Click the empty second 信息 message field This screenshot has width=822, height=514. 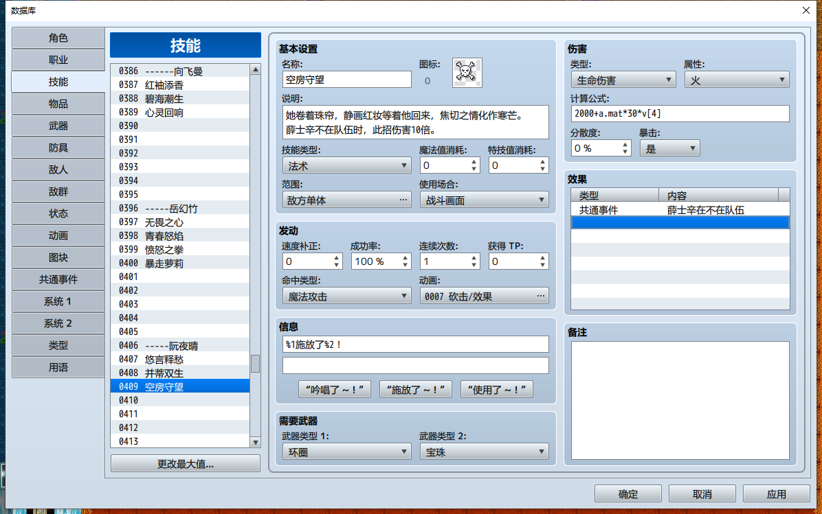tap(416, 365)
